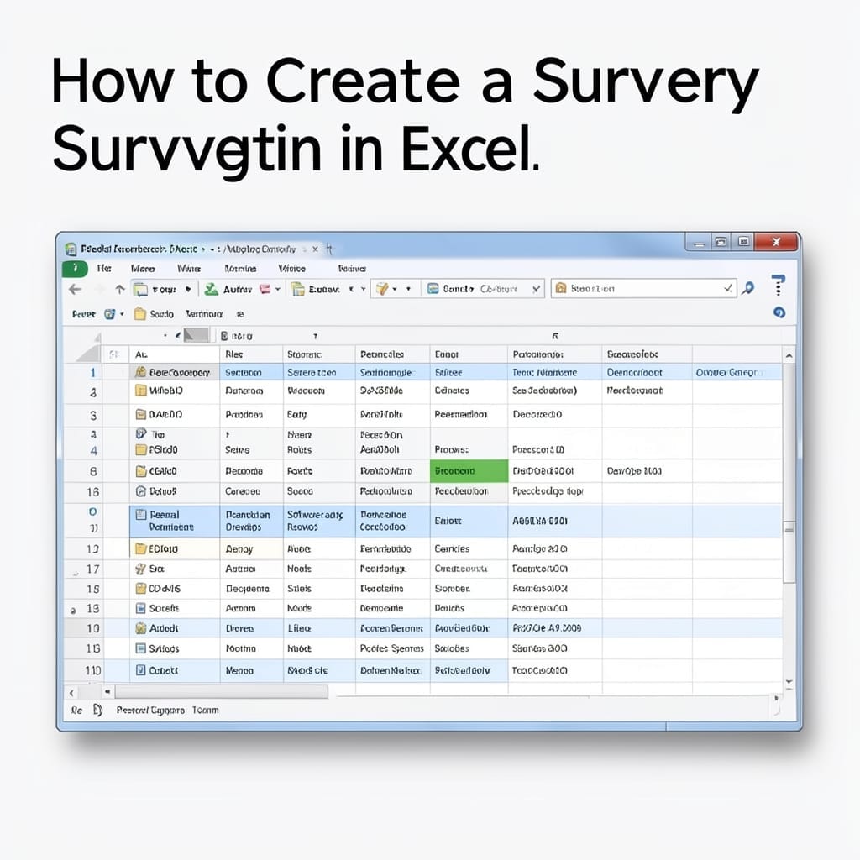Expand the dropdown next to the blue gear icon
The width and height of the screenshot is (860, 860).
click(x=122, y=314)
